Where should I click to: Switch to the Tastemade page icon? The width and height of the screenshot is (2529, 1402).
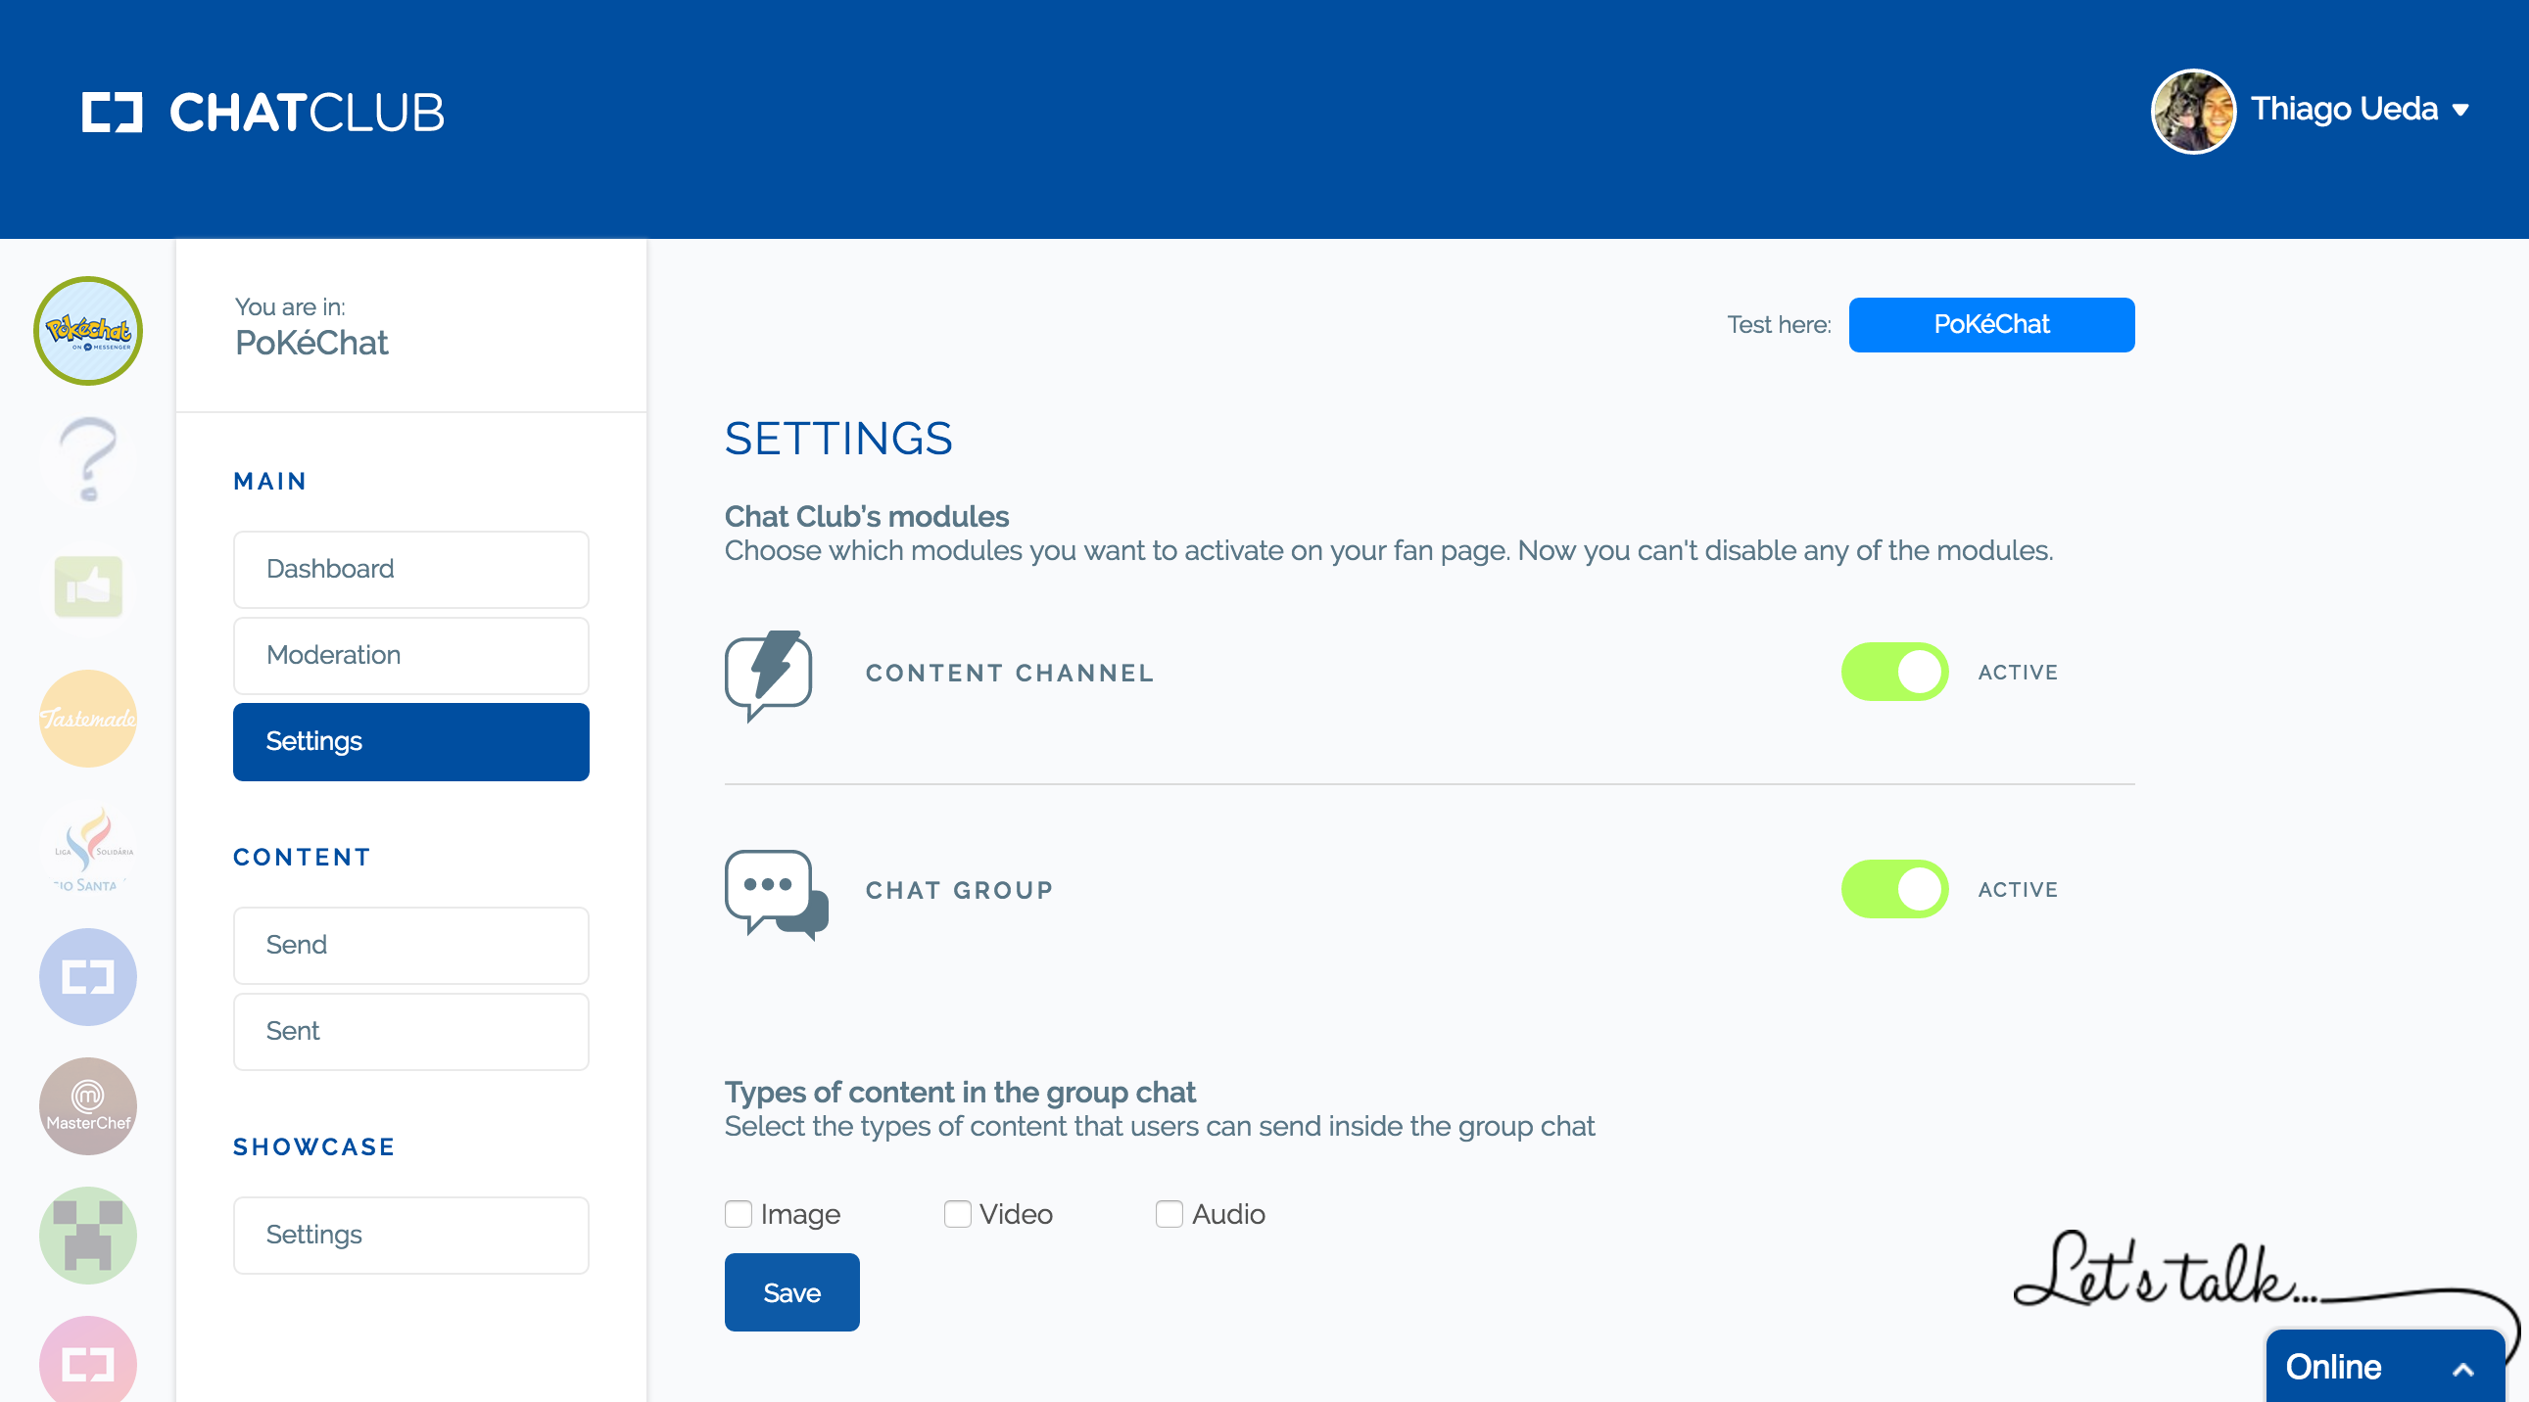pos(88,719)
